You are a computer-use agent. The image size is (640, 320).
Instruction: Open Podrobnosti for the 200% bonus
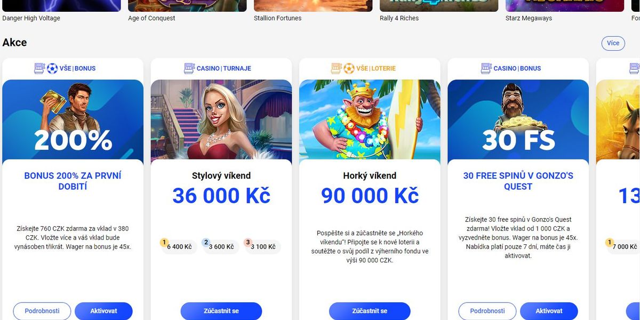pyautogui.click(x=42, y=311)
